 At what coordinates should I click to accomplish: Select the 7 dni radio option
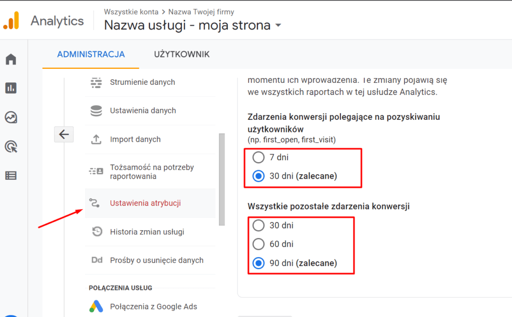[258, 158]
